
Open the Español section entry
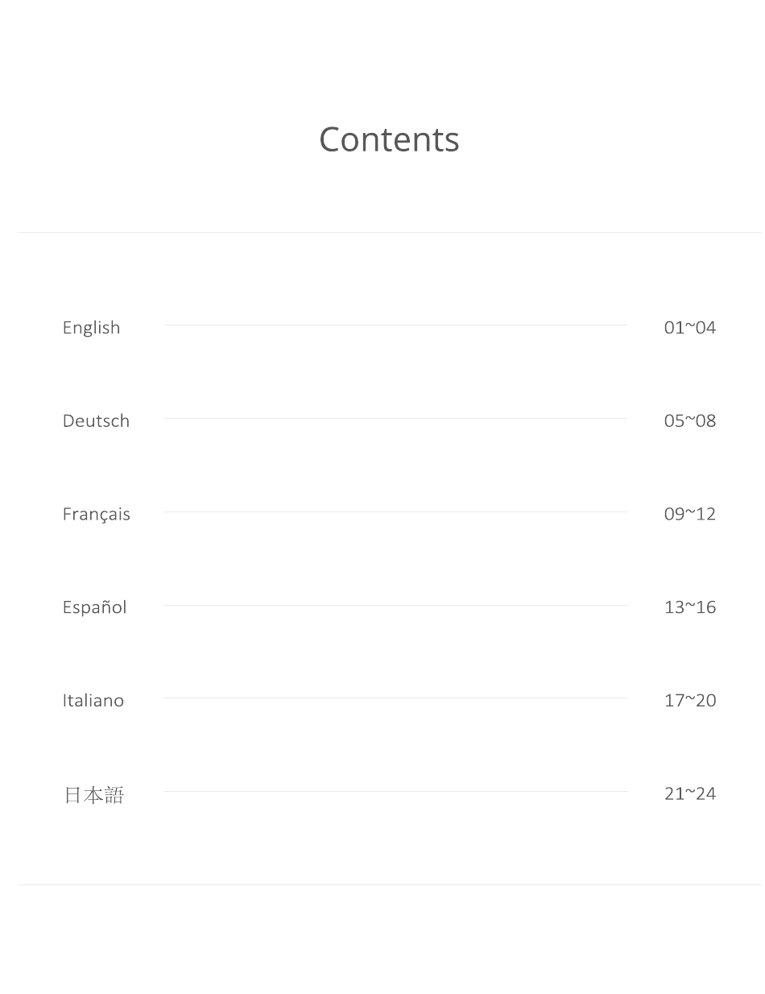(x=94, y=607)
